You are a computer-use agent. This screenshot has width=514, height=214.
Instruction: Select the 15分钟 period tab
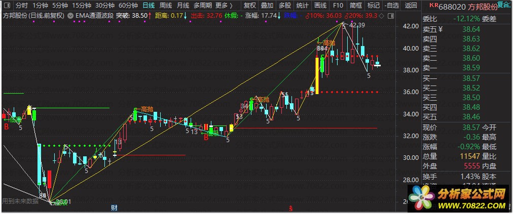(82, 5)
